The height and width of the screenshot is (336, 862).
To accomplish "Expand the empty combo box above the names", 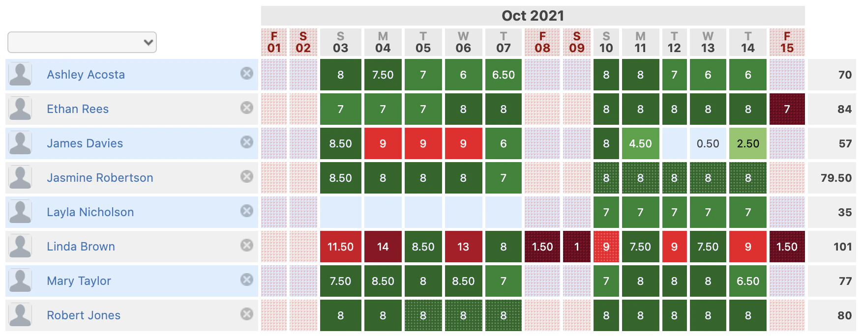I will coord(82,43).
